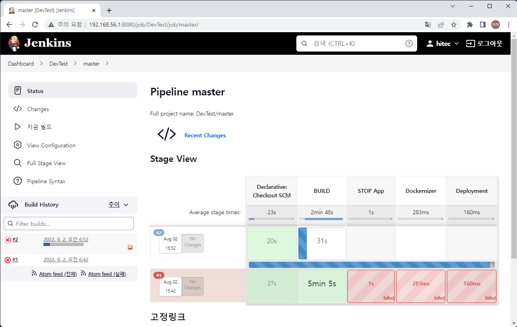This screenshot has height=327, width=517.
Task: Click the failed status icon for build #1
Action: pos(8,260)
